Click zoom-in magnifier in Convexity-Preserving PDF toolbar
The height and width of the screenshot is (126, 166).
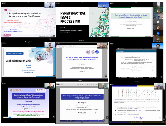pyautogui.click(x=82, y=84)
